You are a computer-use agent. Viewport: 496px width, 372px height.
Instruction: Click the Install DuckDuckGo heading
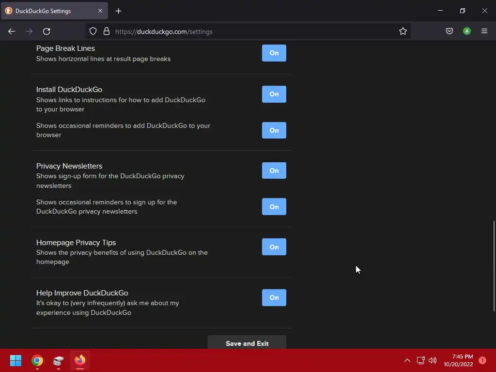point(69,90)
